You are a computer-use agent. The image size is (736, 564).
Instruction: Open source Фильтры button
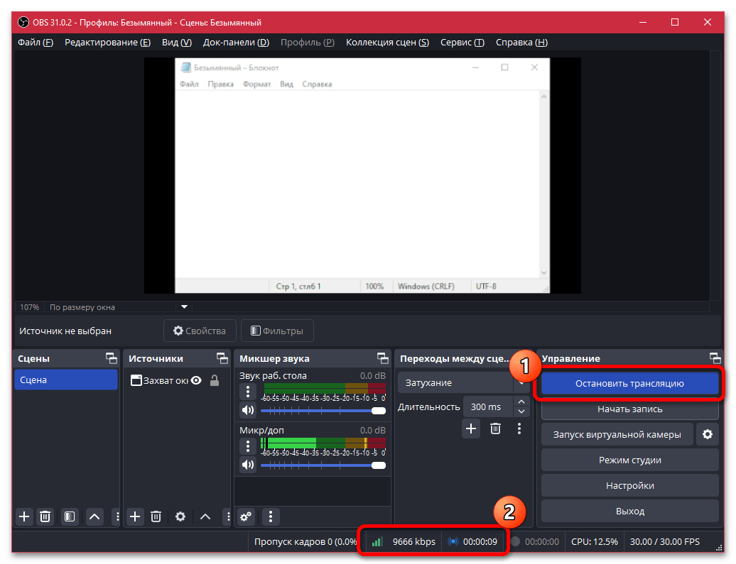point(277,331)
